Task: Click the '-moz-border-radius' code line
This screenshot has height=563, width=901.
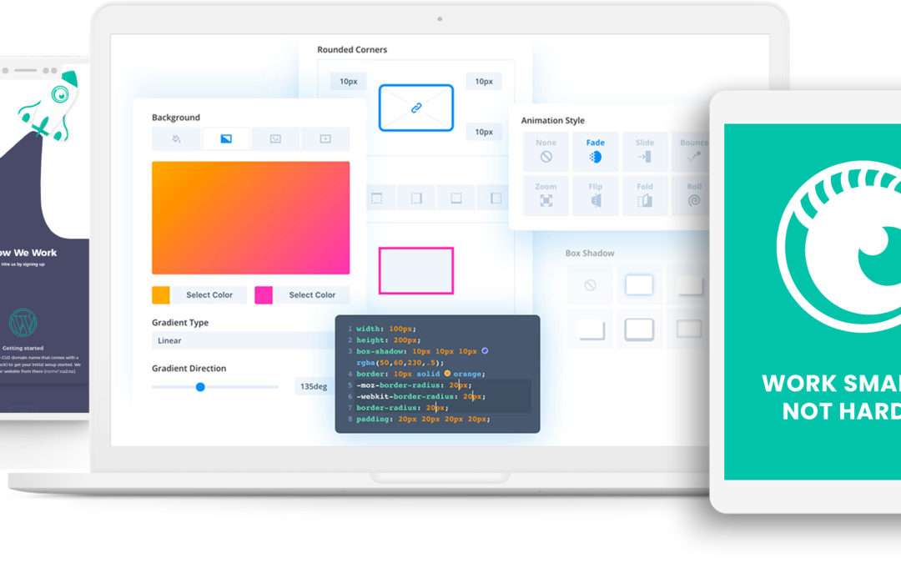Action: click(x=414, y=385)
